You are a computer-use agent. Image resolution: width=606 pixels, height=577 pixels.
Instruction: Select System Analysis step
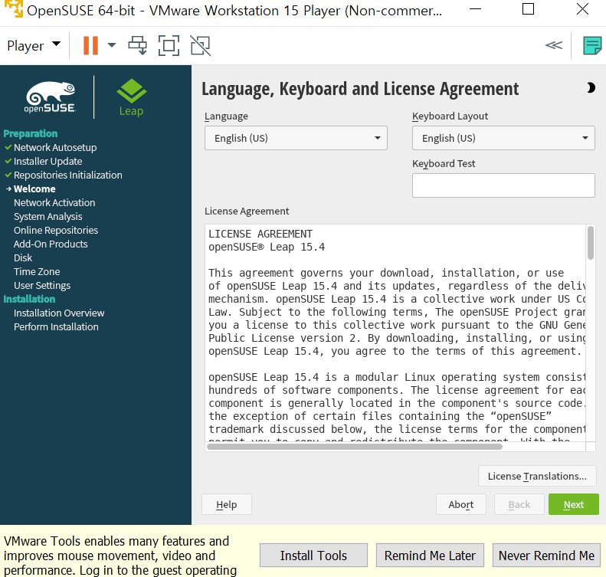(48, 216)
